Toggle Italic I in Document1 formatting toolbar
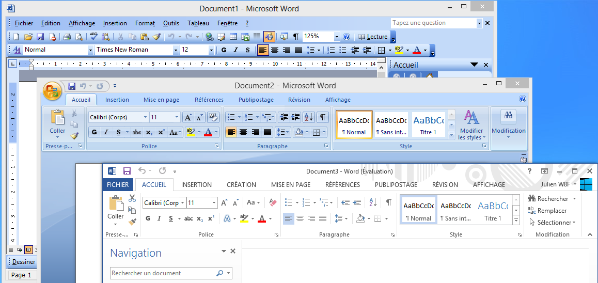Viewport: 598px width, 283px height. click(235, 50)
